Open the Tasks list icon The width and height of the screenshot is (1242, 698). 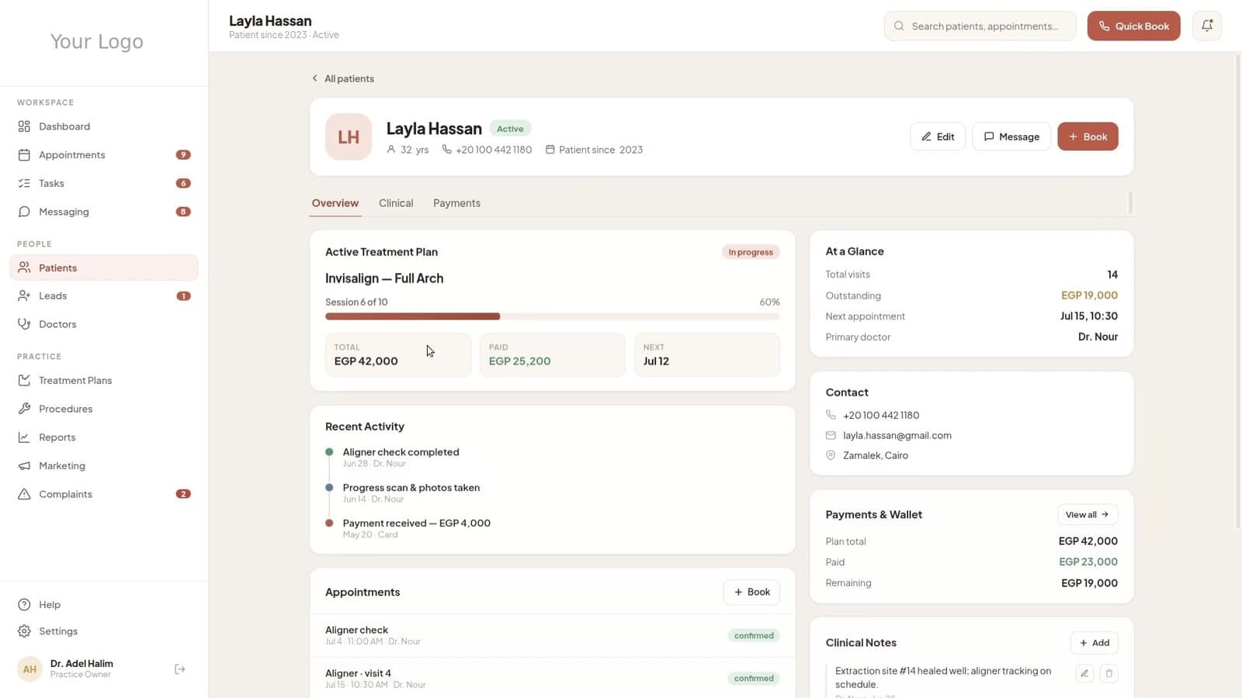click(x=24, y=183)
